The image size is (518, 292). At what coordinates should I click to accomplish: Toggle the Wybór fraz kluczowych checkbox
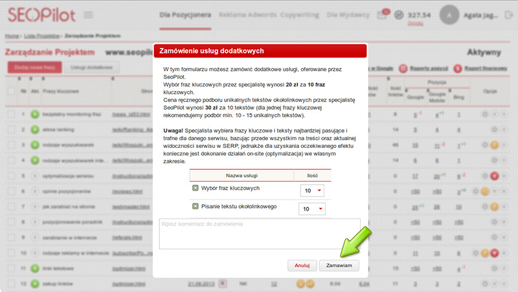(x=196, y=188)
